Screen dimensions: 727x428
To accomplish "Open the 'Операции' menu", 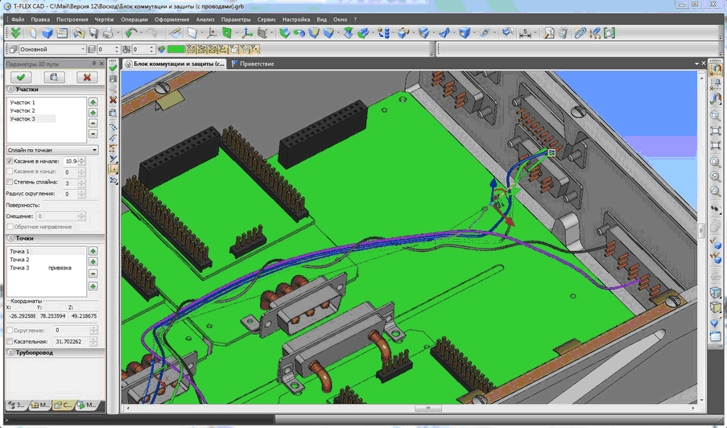I will [134, 19].
